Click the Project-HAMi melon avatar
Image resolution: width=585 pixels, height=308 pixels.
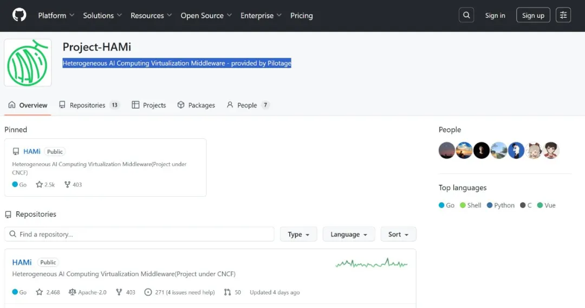[x=28, y=63]
